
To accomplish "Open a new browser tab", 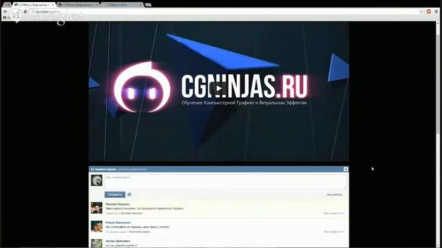I will tap(148, 5).
